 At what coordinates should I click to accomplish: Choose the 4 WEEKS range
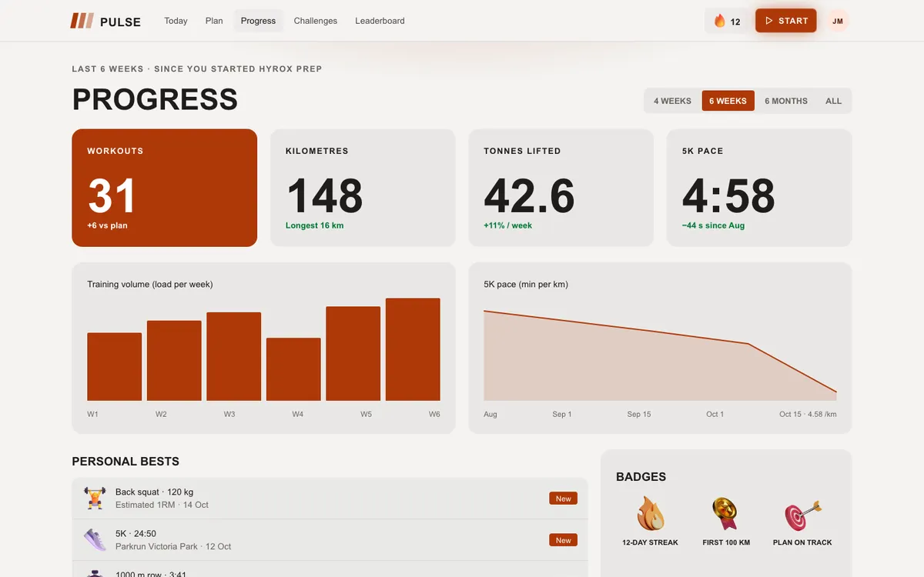click(x=673, y=101)
